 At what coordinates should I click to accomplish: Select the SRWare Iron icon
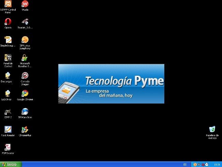[25, 112]
